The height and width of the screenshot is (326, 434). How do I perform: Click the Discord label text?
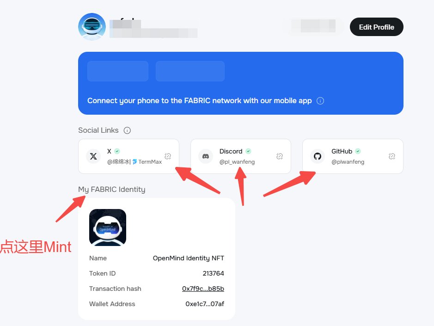[x=231, y=151]
